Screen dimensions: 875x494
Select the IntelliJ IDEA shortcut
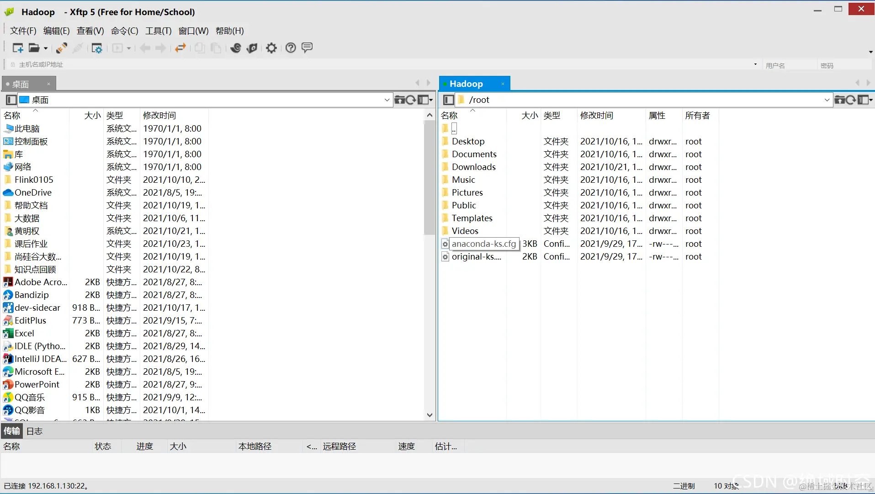tap(40, 359)
